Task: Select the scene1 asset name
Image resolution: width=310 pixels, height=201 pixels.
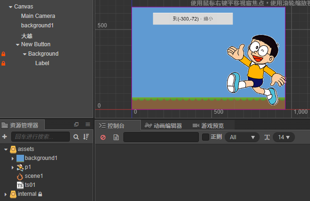Action: [x=34, y=176]
